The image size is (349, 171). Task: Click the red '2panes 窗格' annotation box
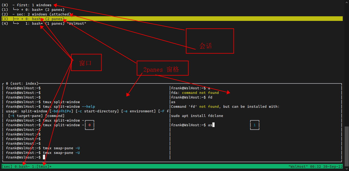point(162,68)
